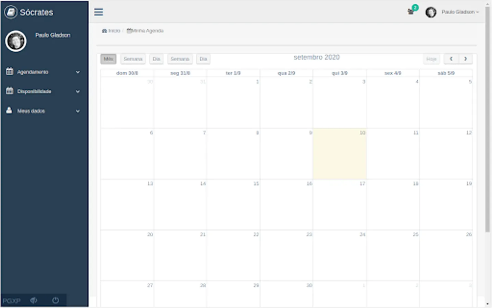Select day 16 in the calendar
Viewport: 492px width, 308px height.
click(x=286, y=205)
